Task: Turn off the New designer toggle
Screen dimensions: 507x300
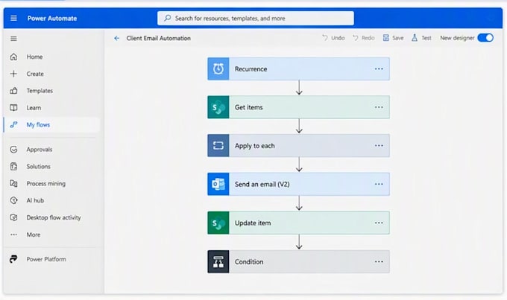Action: click(x=485, y=38)
